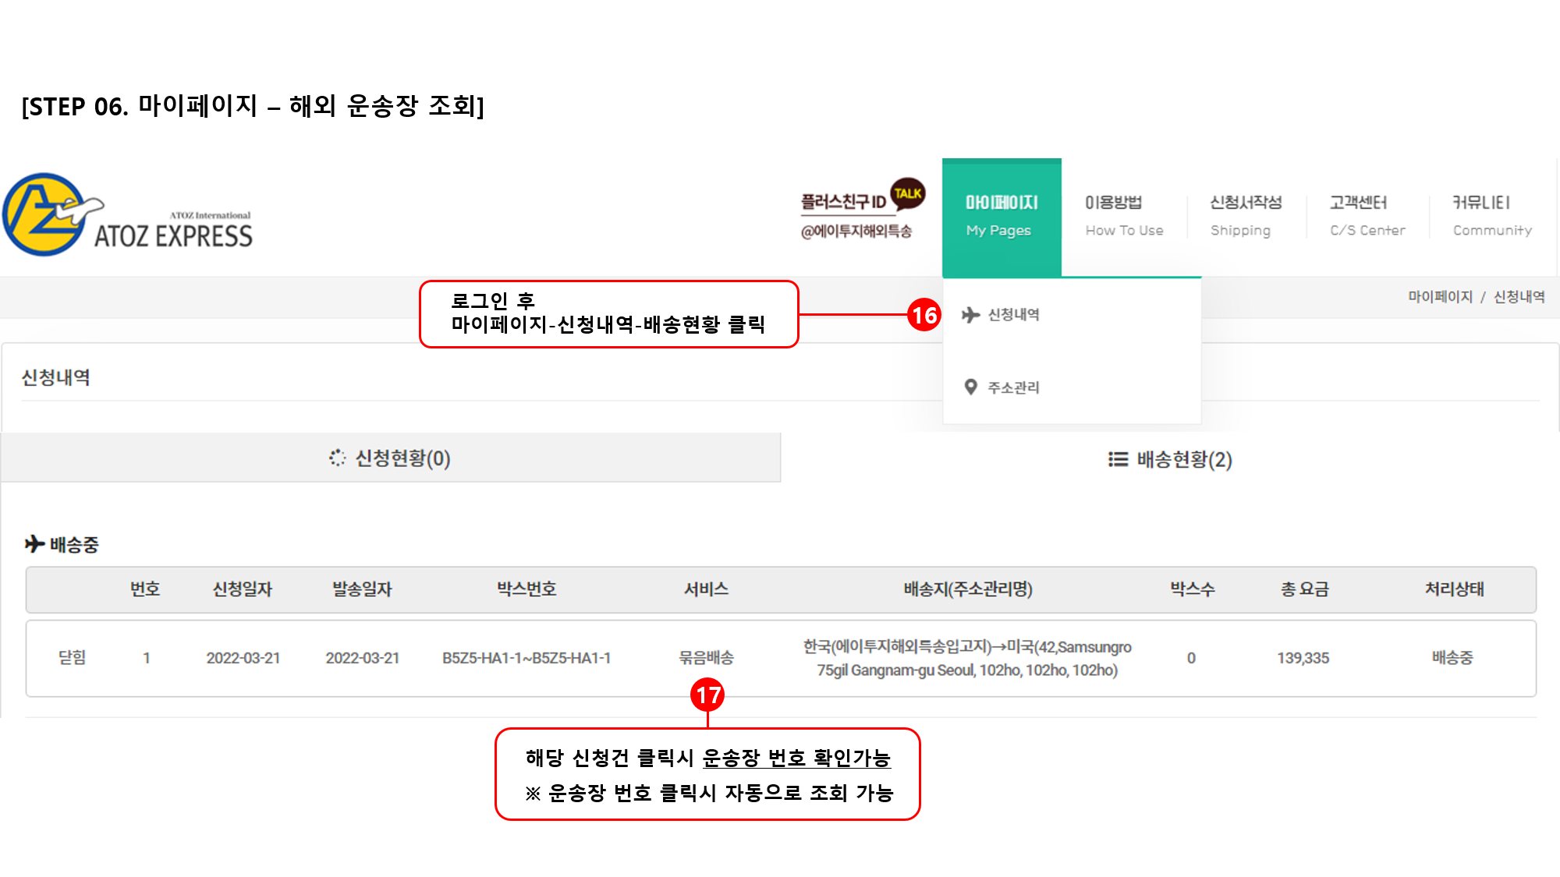The width and height of the screenshot is (1560, 877).
Task: Click the airplane icon beside 배송중 heading
Action: [x=34, y=544]
